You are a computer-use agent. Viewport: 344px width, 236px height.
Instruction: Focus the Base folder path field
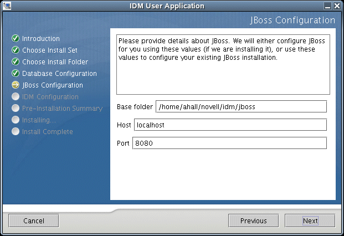coord(241,106)
